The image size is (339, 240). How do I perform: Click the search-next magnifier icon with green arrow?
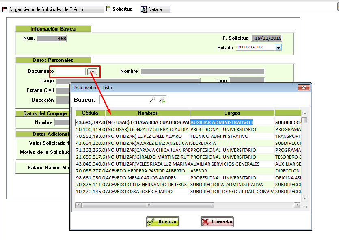click(162, 100)
